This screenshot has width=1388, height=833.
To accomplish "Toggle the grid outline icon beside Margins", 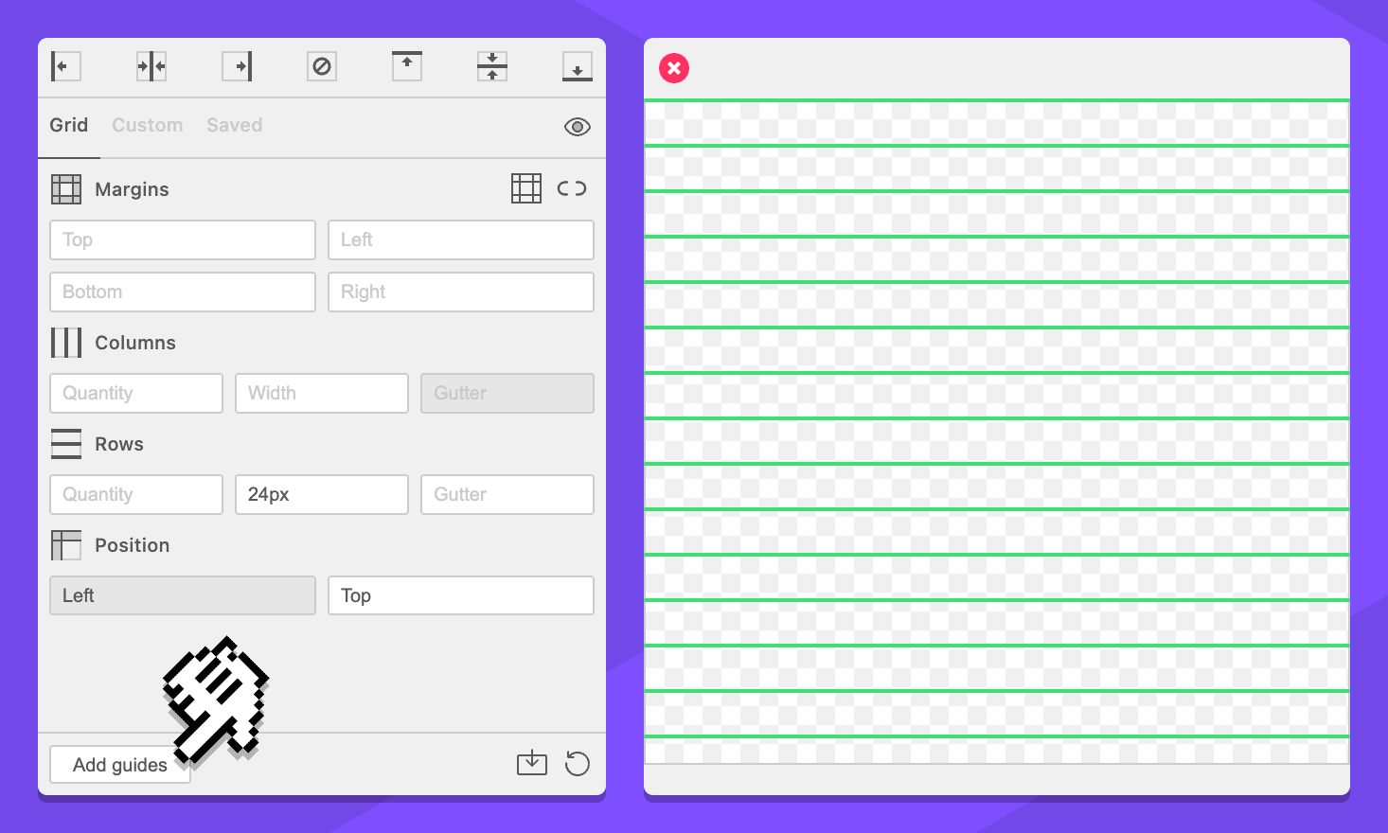I will pyautogui.click(x=526, y=188).
